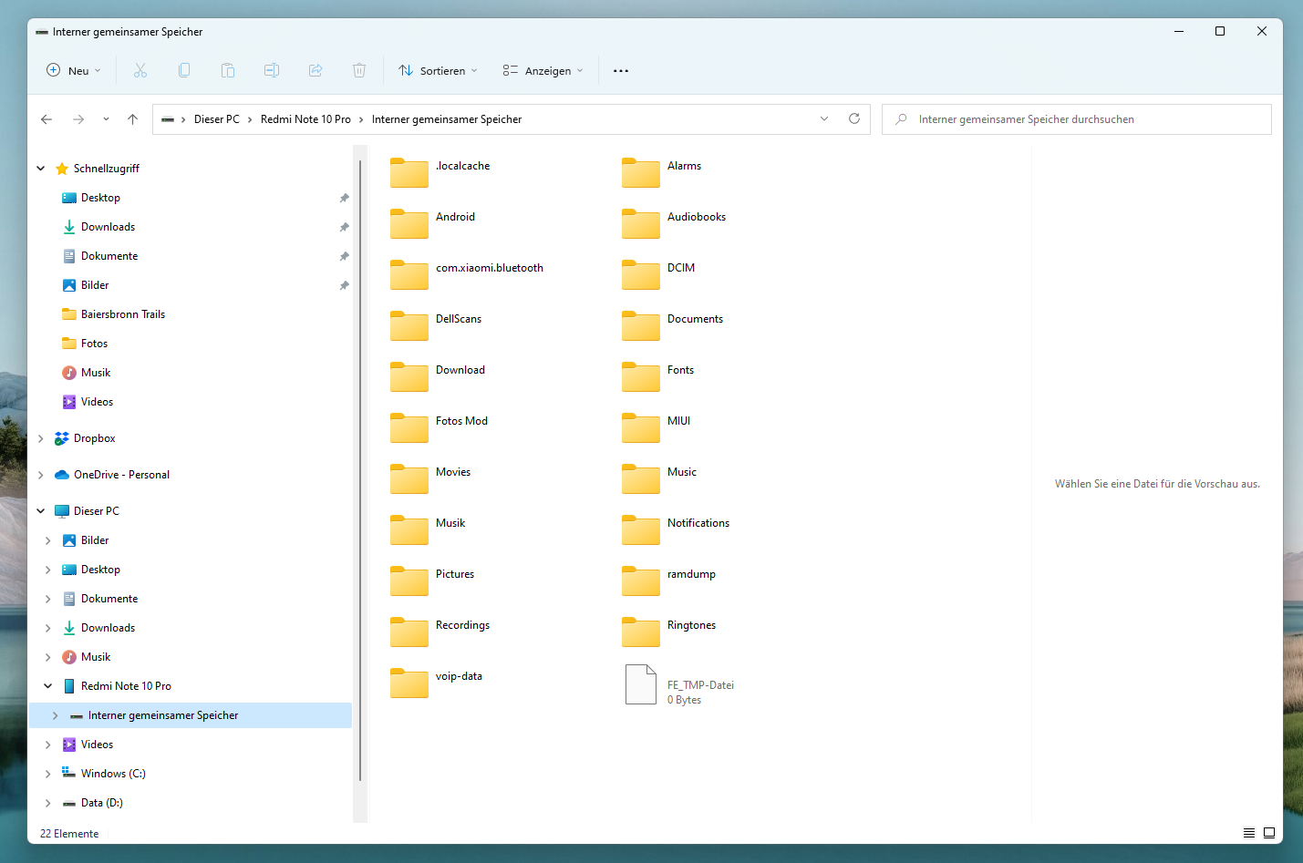
Task: Click the Paste clipboard icon
Action: point(228,70)
